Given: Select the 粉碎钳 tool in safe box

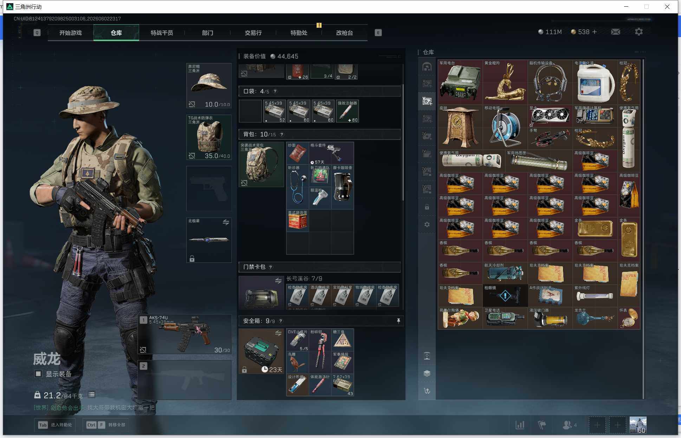Looking at the screenshot, I should [x=320, y=351].
